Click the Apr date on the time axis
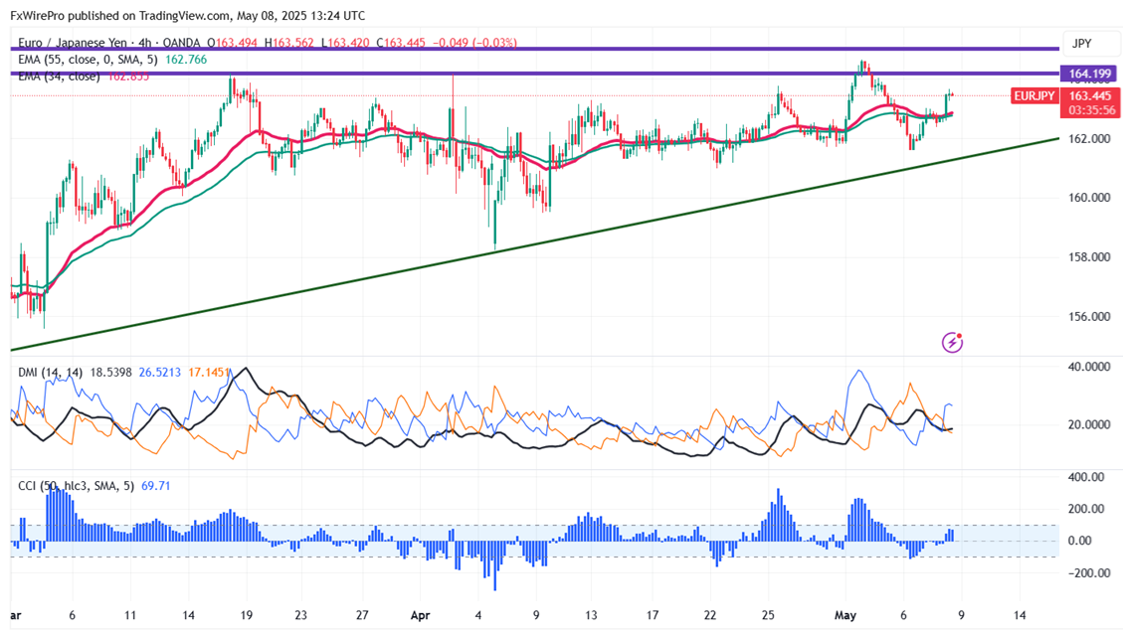Viewport: 1123px width, 636px height. [x=421, y=615]
